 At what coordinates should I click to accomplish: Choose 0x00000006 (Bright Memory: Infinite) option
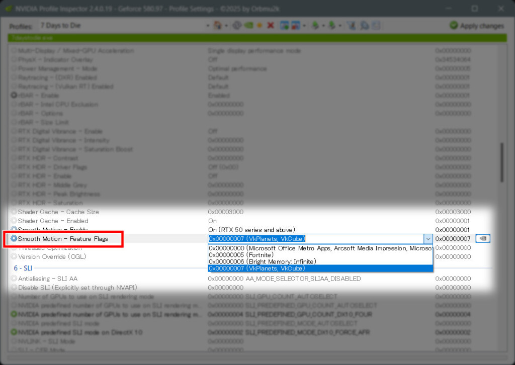click(320, 261)
